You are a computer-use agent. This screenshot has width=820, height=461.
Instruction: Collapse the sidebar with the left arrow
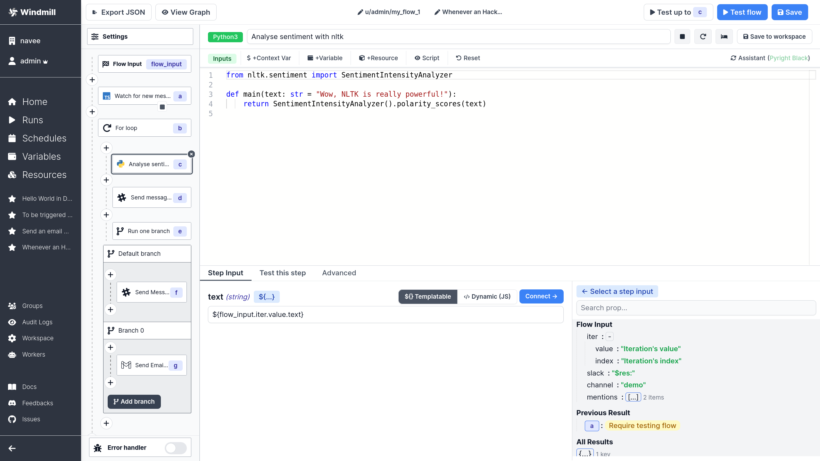tap(12, 448)
